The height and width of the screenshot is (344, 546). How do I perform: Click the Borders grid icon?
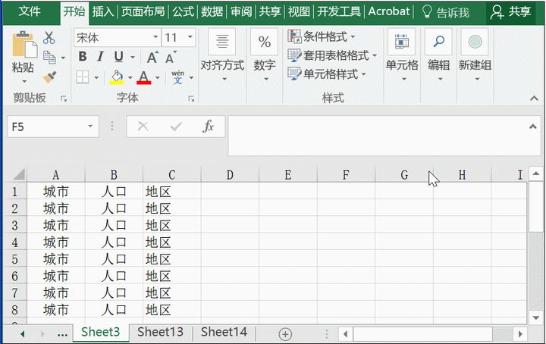(82, 77)
